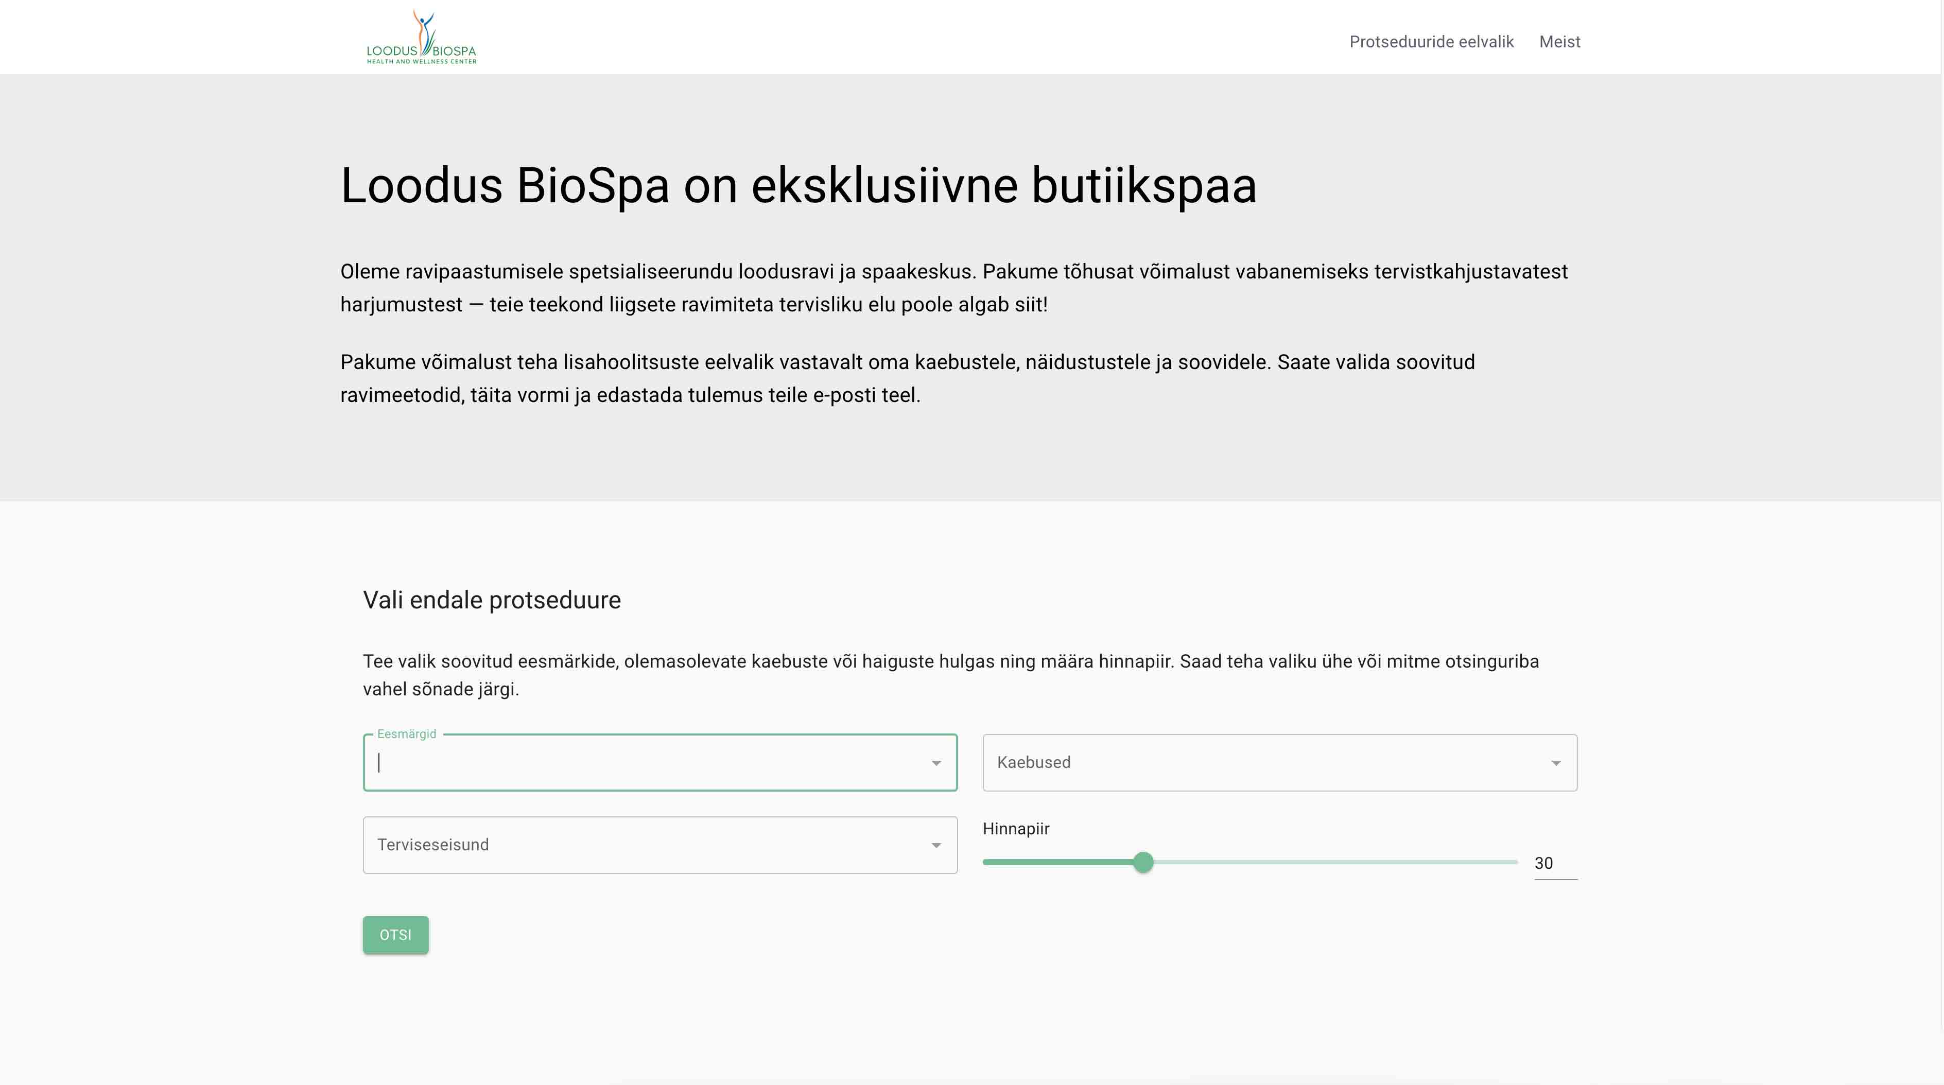Click the dropdown arrow on the Kaebused field
Image resolution: width=1944 pixels, height=1085 pixels.
tap(1556, 763)
